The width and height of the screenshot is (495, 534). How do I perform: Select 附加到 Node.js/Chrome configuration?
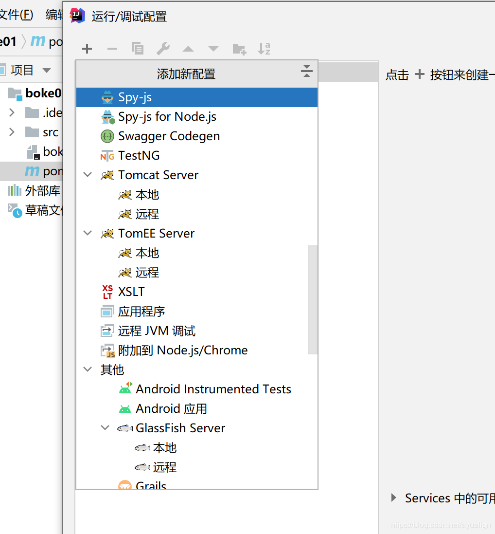(x=197, y=350)
